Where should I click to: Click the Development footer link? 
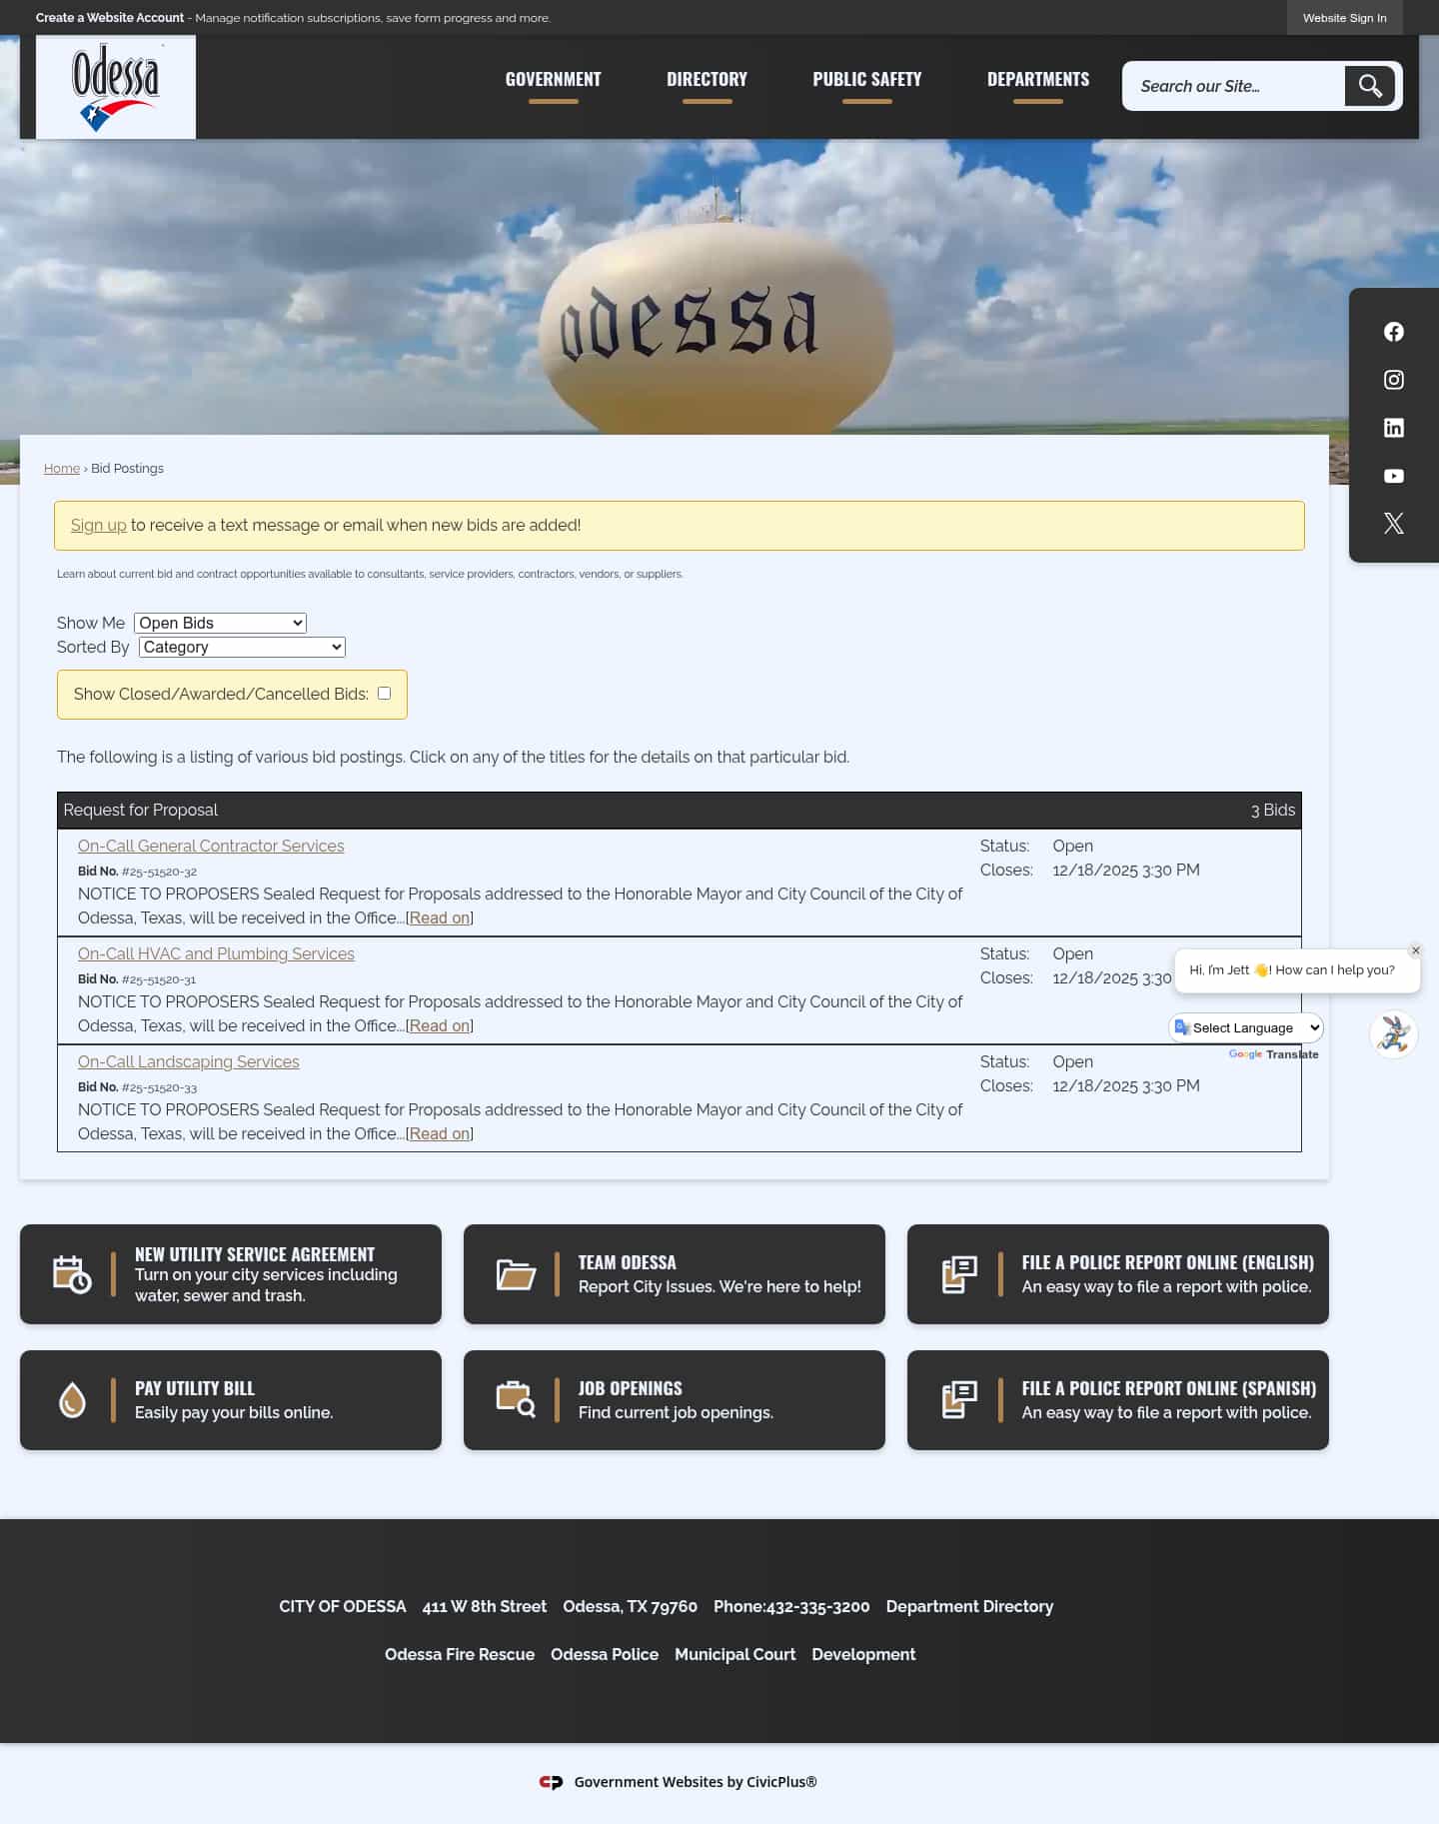[x=863, y=1654]
